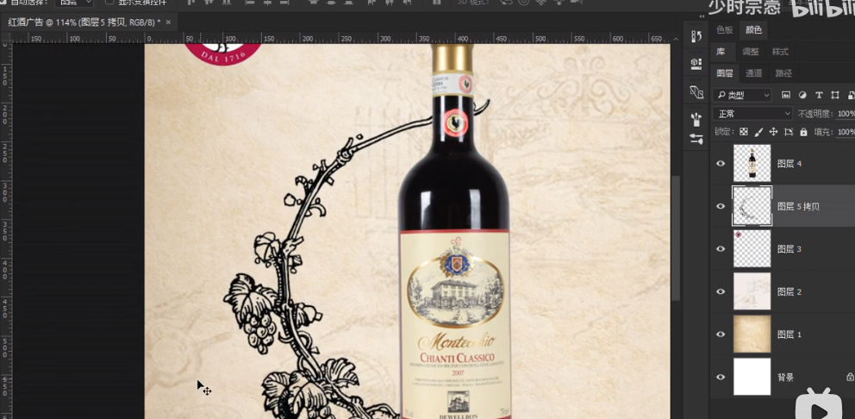The width and height of the screenshot is (855, 419).
Task: Open the Brush Settings panel icon
Action: pyautogui.click(x=696, y=139)
